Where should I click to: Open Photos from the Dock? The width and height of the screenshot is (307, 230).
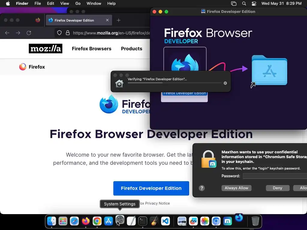point(204,221)
